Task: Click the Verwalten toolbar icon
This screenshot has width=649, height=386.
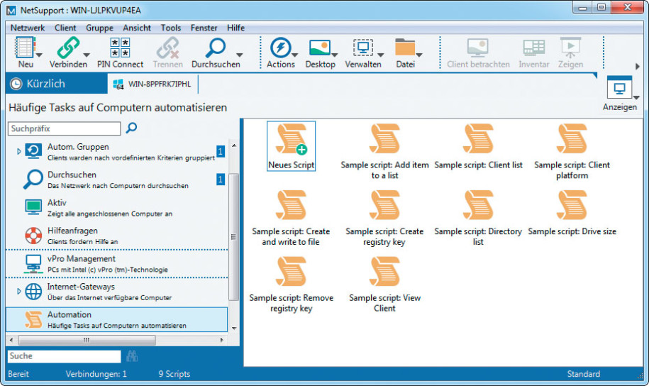Action: point(363,48)
